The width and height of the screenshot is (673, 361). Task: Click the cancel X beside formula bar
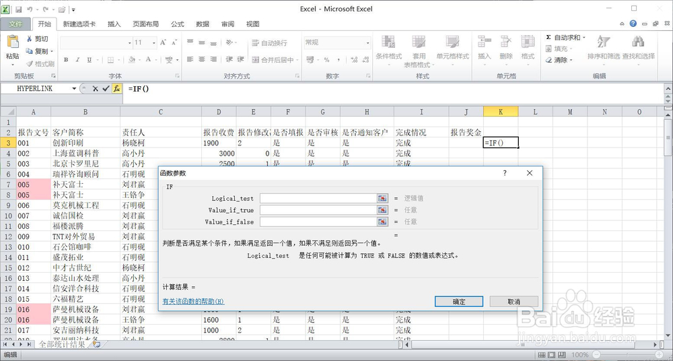96,88
